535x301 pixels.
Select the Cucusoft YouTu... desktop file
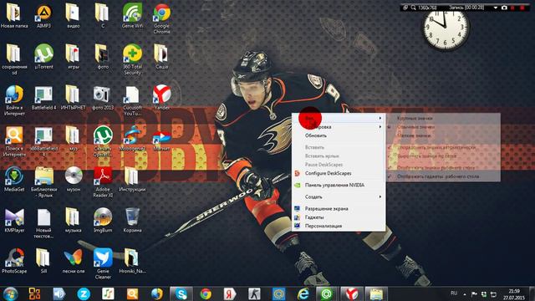(x=132, y=100)
